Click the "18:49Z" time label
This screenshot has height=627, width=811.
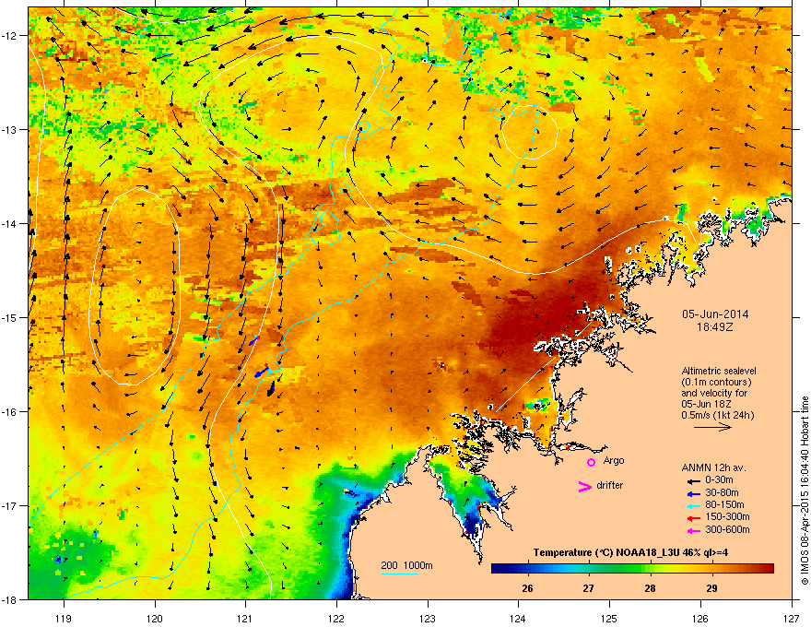(x=715, y=327)
